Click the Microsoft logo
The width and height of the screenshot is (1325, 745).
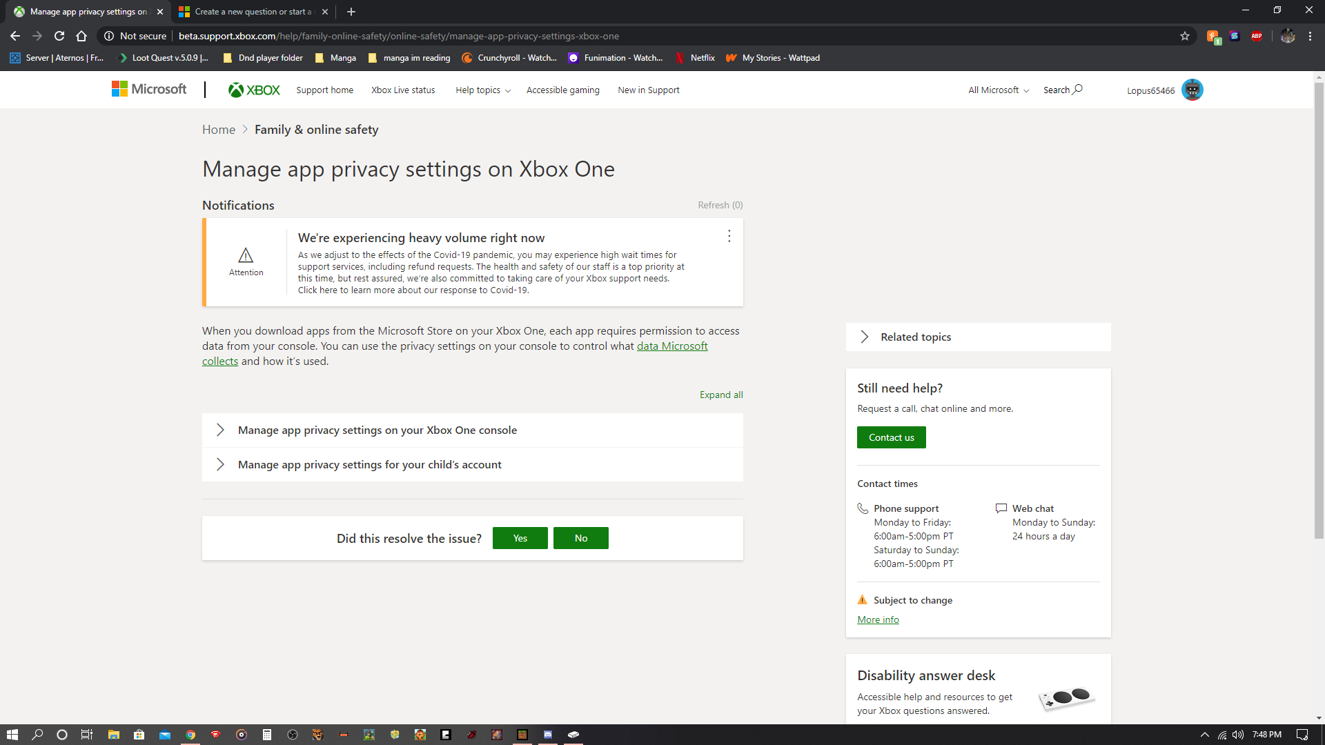(149, 89)
